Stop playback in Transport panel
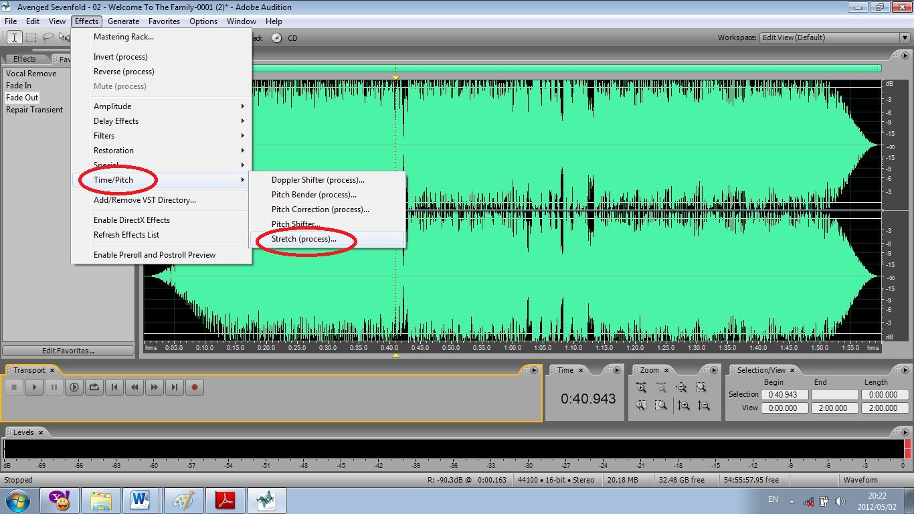This screenshot has height=514, width=914. coord(14,387)
